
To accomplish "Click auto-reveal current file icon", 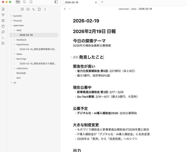I will 39,9.
